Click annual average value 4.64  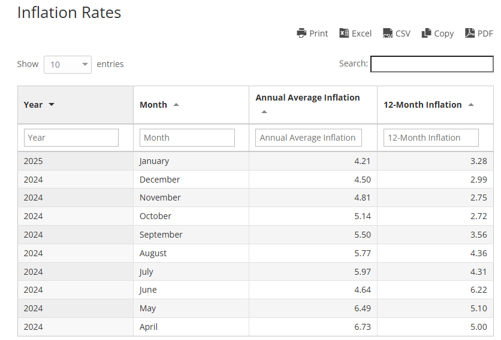click(363, 290)
